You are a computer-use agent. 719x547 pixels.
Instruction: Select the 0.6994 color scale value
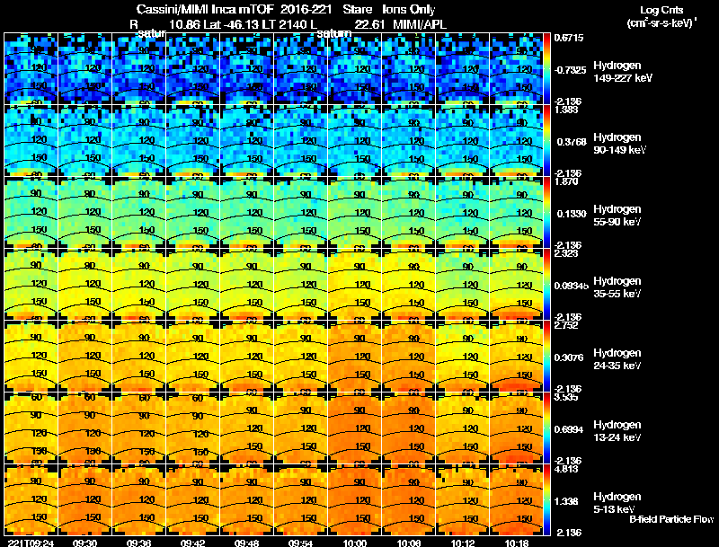point(569,429)
